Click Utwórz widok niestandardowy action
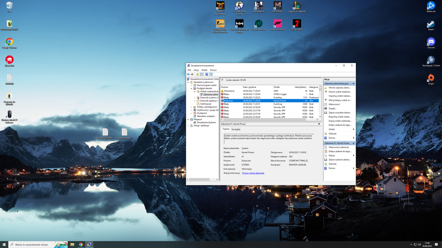Viewport: 442px width, 248px height. pos(339,92)
